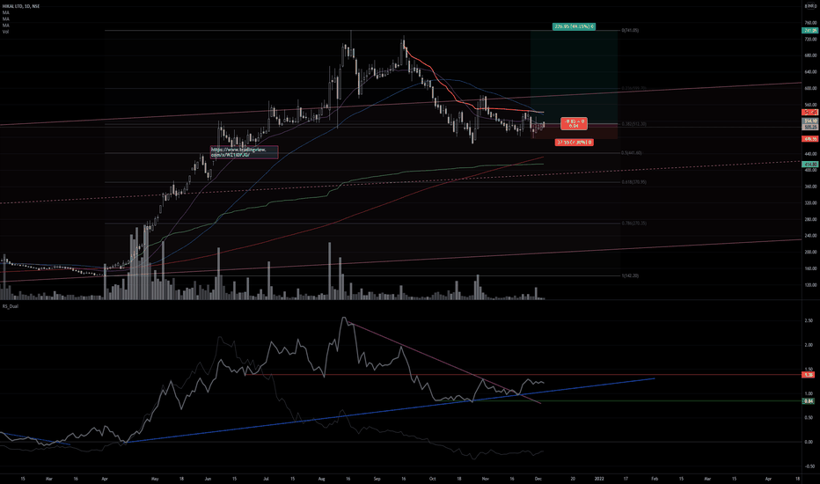Click the red 476.55 price tag on the axis
The width and height of the screenshot is (820, 484).
tap(810, 139)
